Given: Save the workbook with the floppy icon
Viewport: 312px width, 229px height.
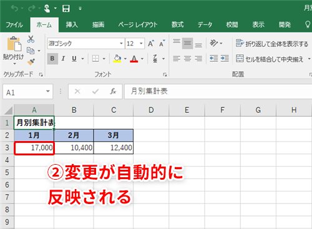Looking at the screenshot, I should [66, 9].
